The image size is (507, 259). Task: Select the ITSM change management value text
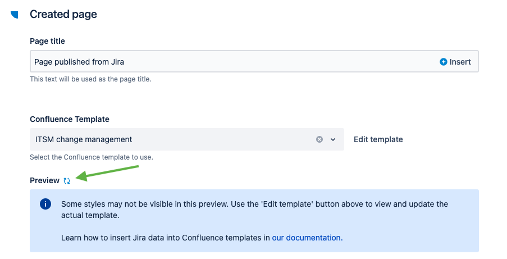coord(84,139)
